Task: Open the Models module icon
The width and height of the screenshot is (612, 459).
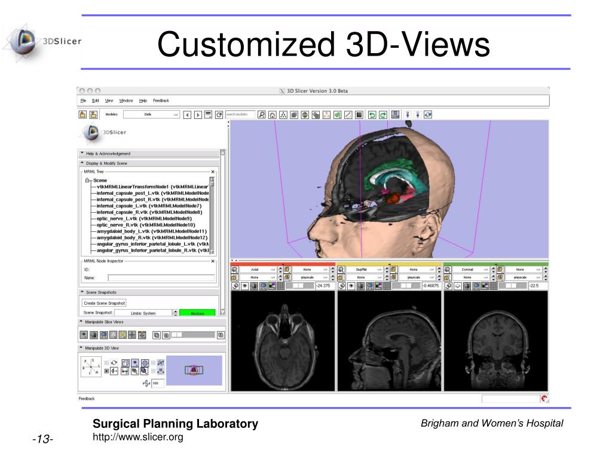Action: pyautogui.click(x=305, y=115)
